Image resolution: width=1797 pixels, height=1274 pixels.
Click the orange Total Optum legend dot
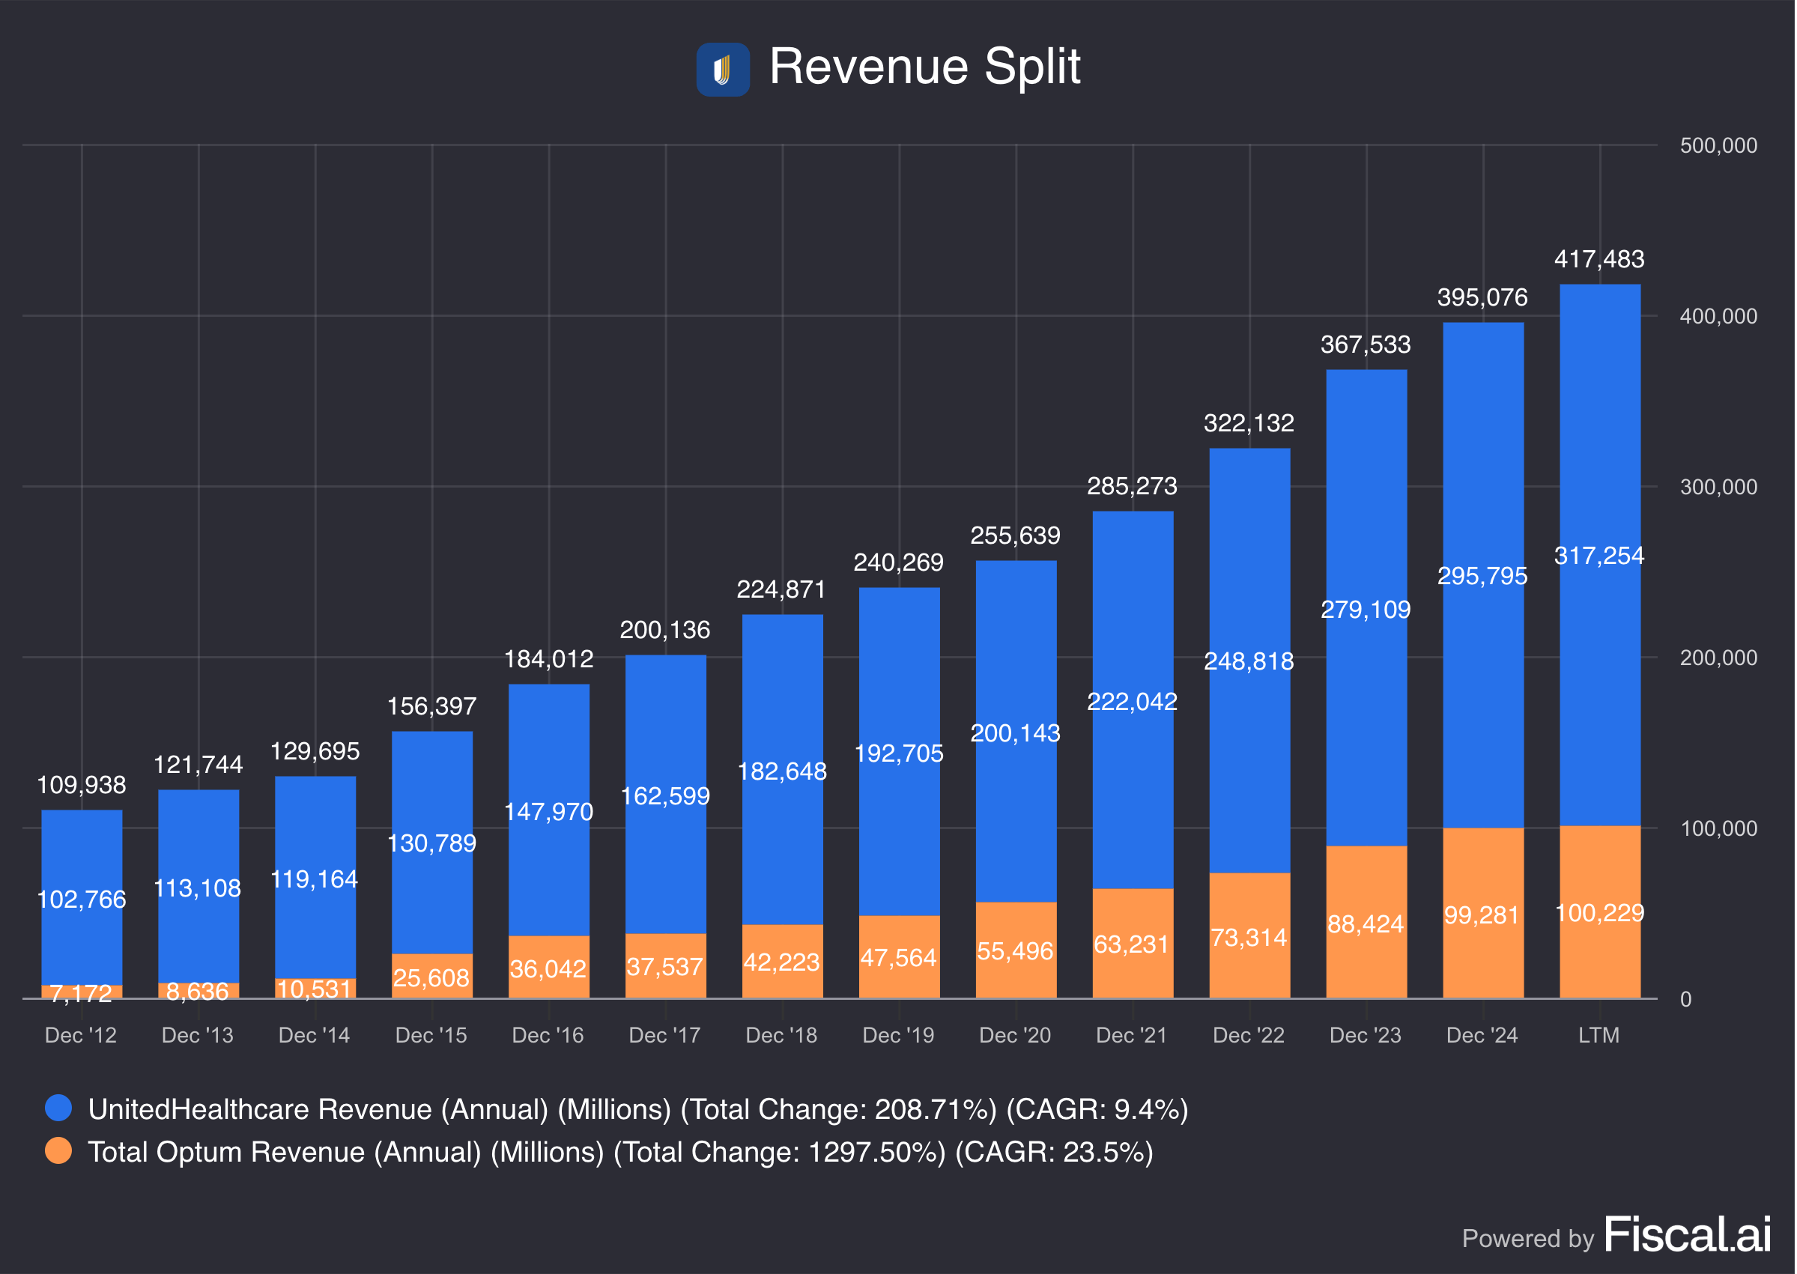[x=59, y=1151]
